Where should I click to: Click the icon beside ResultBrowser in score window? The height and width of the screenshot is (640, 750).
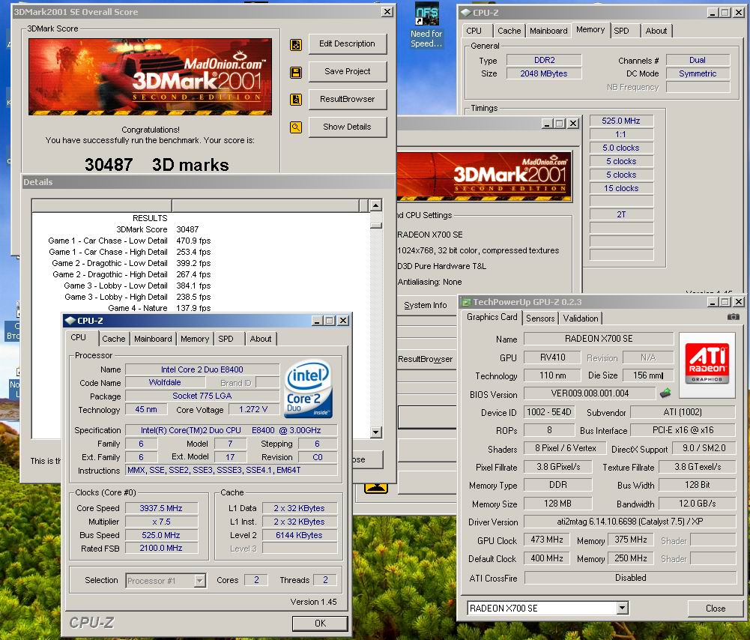point(296,100)
